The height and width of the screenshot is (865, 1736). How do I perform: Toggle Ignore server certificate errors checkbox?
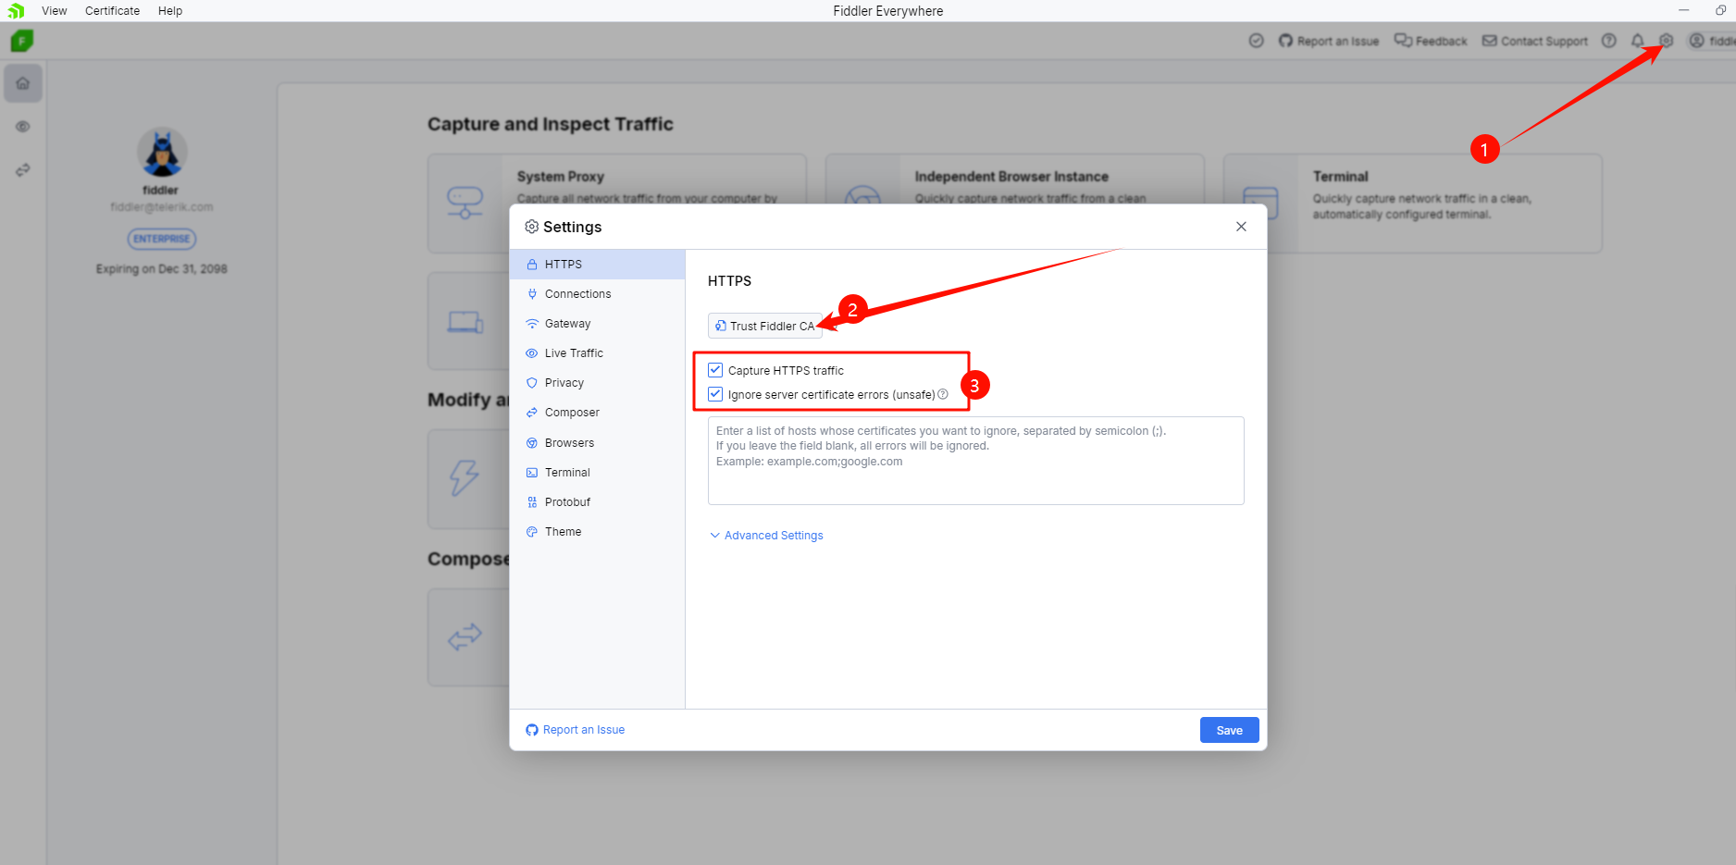(x=715, y=394)
